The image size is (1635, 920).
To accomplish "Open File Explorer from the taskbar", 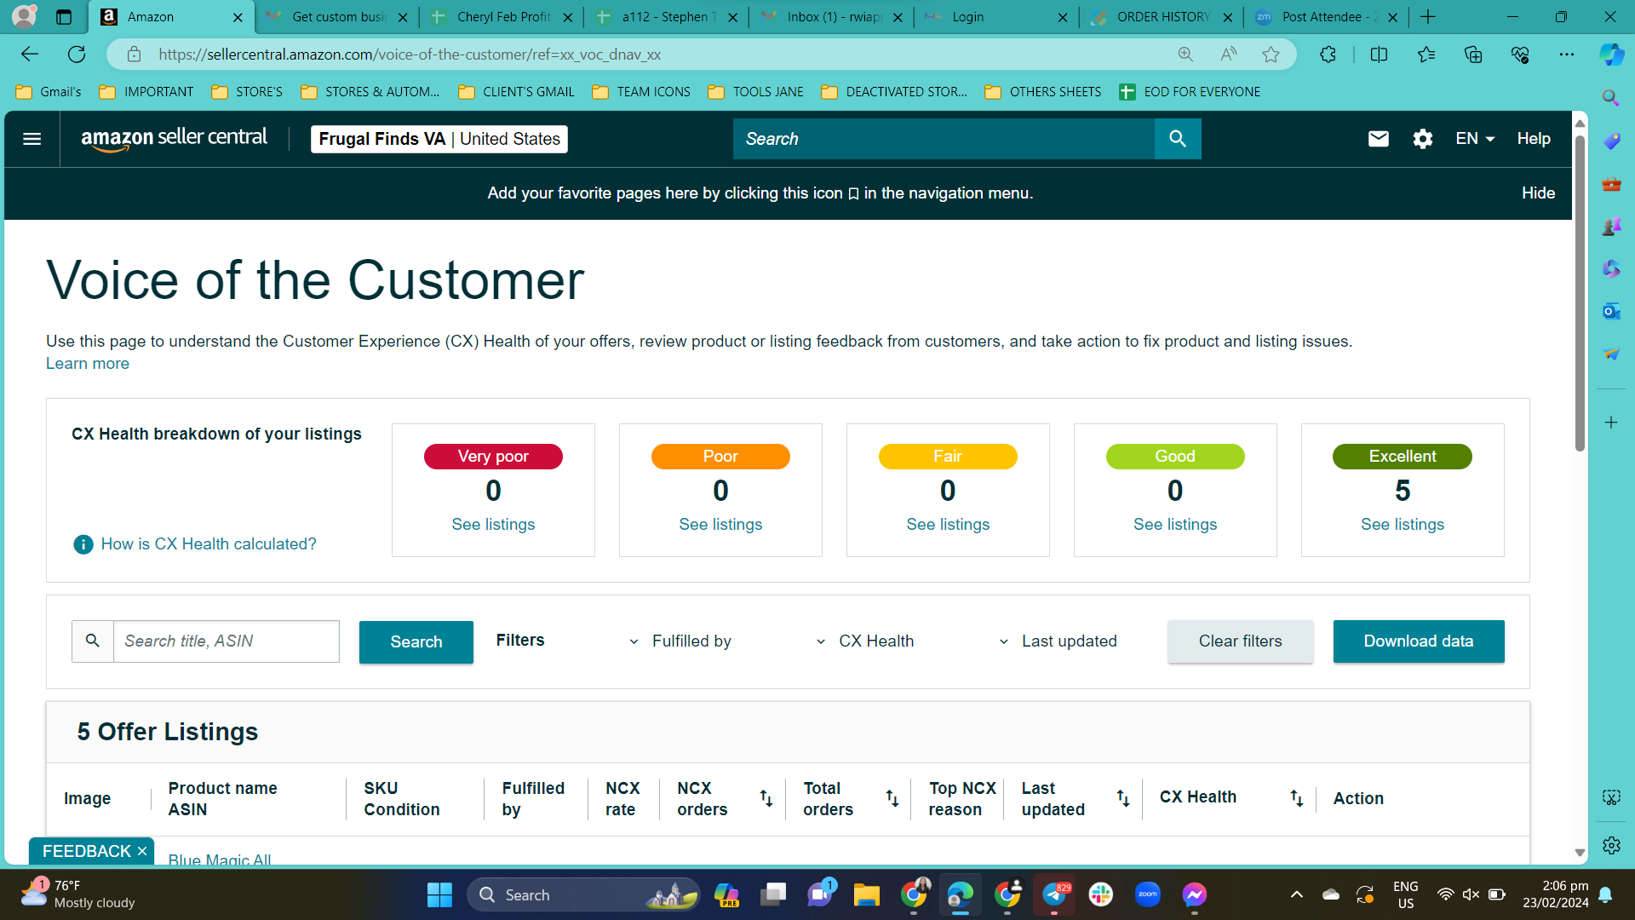I will pos(867,894).
